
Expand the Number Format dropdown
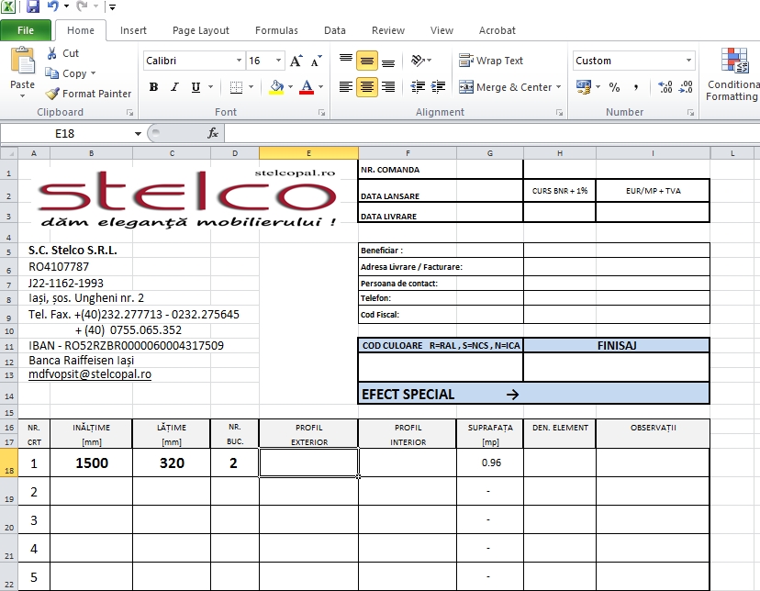tap(688, 61)
